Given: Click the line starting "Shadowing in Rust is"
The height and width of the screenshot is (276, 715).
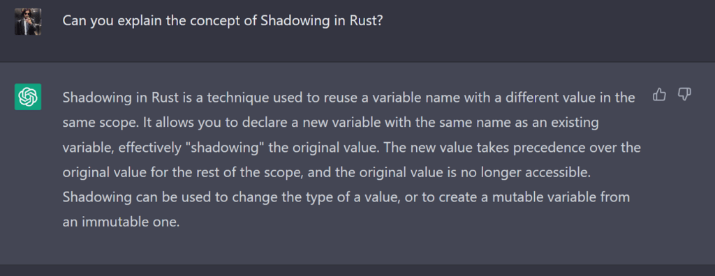Looking at the screenshot, I should [x=348, y=98].
